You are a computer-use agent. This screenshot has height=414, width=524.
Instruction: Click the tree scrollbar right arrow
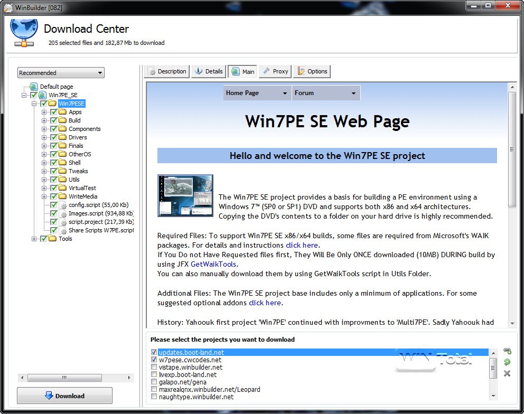pyautogui.click(x=129, y=378)
